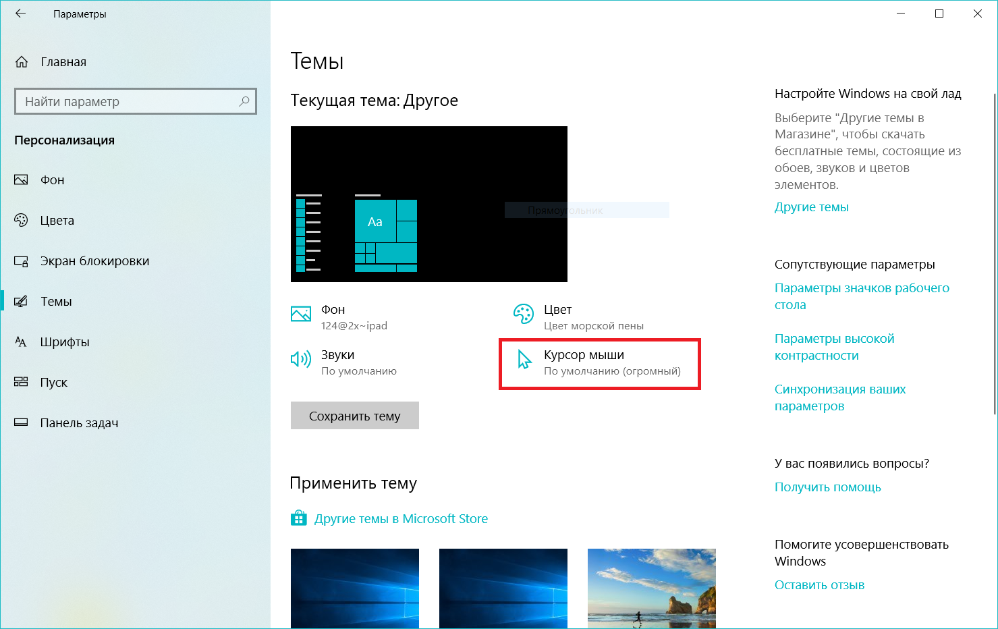This screenshot has width=998, height=629.
Task: Open Colors settings via palette icon in sidebar
Action: tap(21, 220)
